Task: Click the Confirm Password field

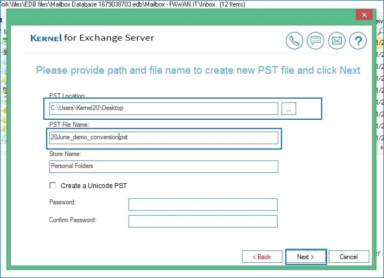Action: pos(203,221)
